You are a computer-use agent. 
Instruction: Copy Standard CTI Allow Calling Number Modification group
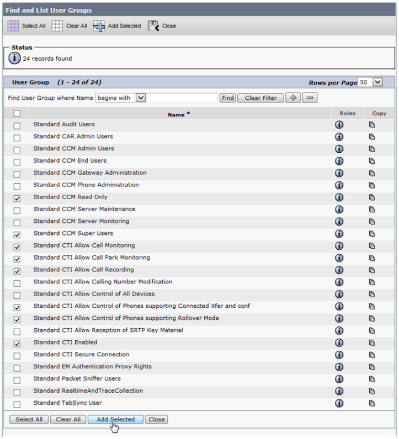(x=372, y=282)
